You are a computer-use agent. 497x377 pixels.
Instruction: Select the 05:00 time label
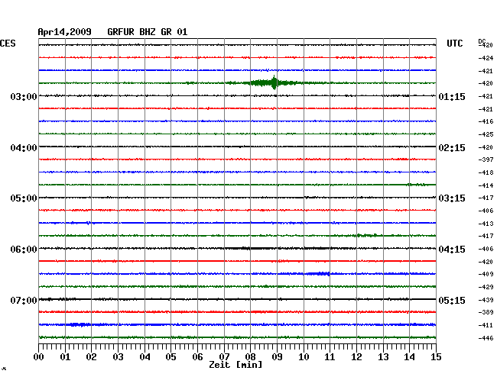24,198
